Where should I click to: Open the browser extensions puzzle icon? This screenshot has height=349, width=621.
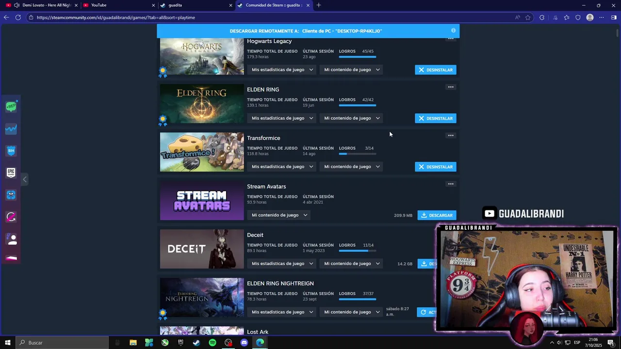(542, 17)
